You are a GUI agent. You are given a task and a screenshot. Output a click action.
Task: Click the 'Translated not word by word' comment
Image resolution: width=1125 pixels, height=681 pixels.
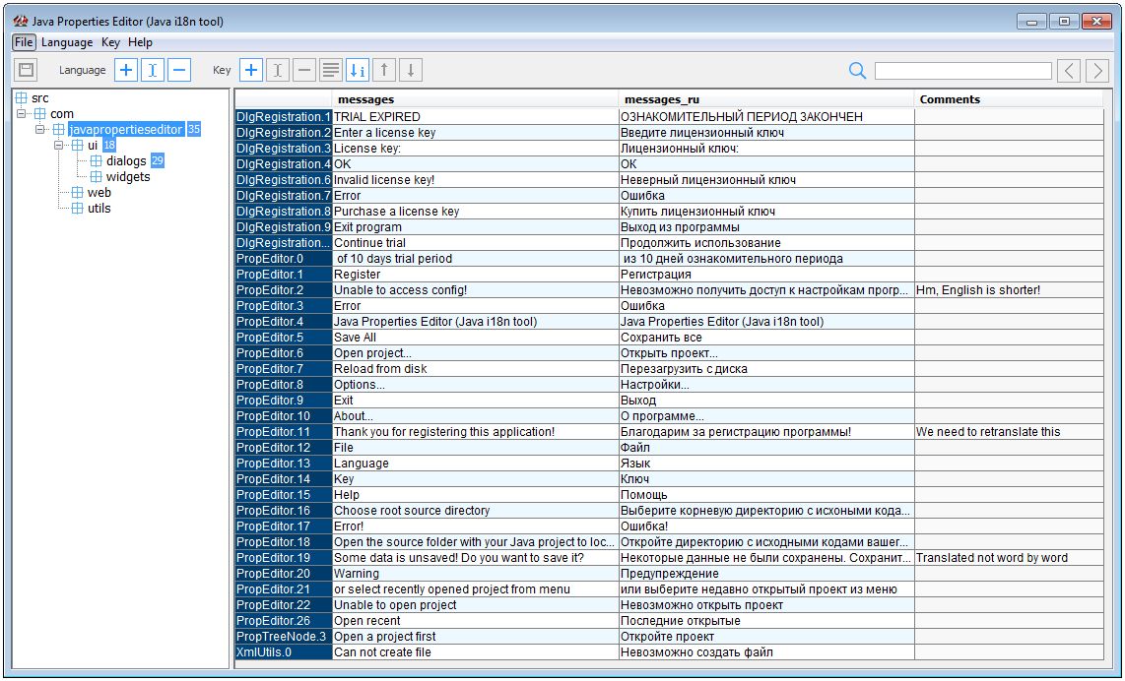pyautogui.click(x=1009, y=558)
